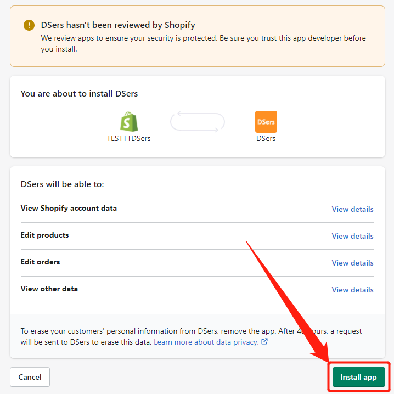The height and width of the screenshot is (394, 394).
Task: Click the DSers name under orange logo
Action: point(266,138)
